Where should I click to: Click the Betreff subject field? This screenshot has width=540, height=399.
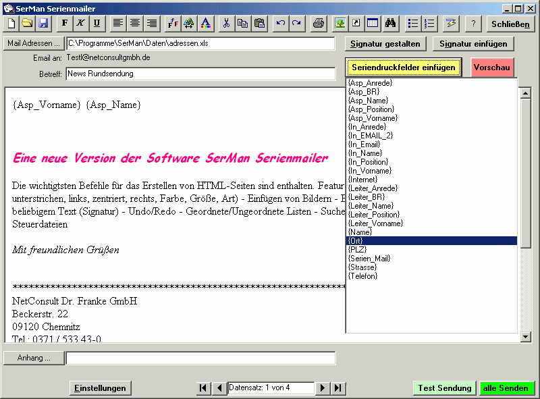point(200,74)
